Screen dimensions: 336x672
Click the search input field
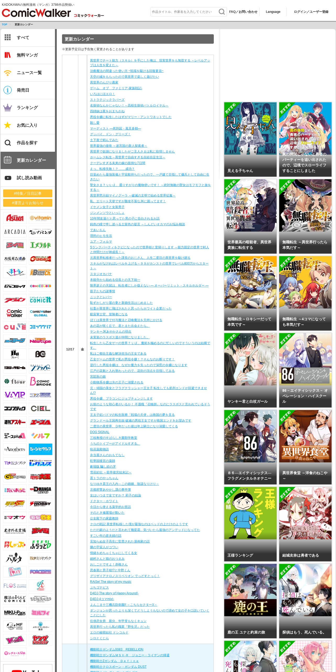coord(184,12)
